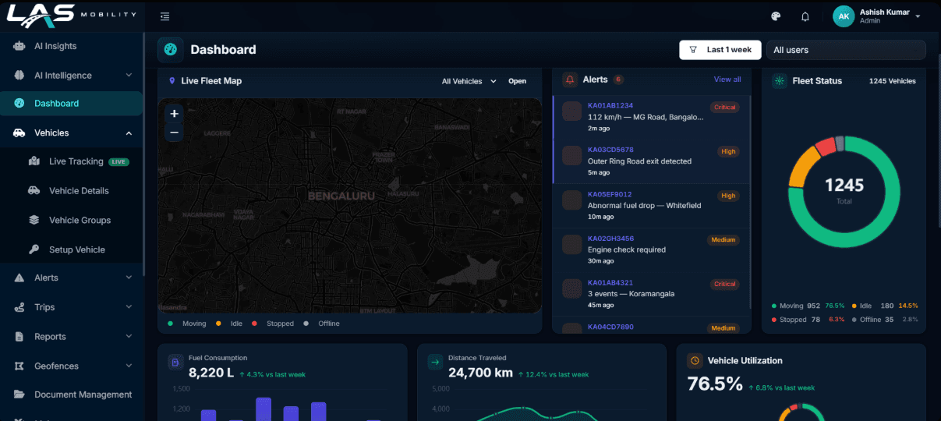Image resolution: width=941 pixels, height=421 pixels.
Task: Click the Fleet Status panel icon
Action: (779, 80)
